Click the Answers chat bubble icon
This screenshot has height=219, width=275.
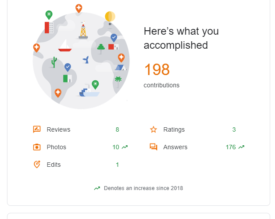click(154, 147)
